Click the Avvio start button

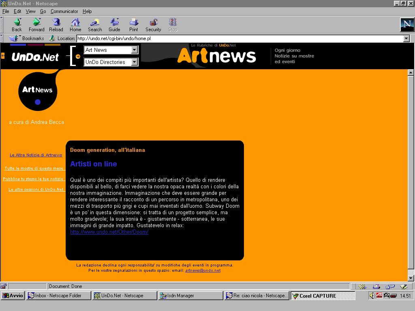[13, 296]
